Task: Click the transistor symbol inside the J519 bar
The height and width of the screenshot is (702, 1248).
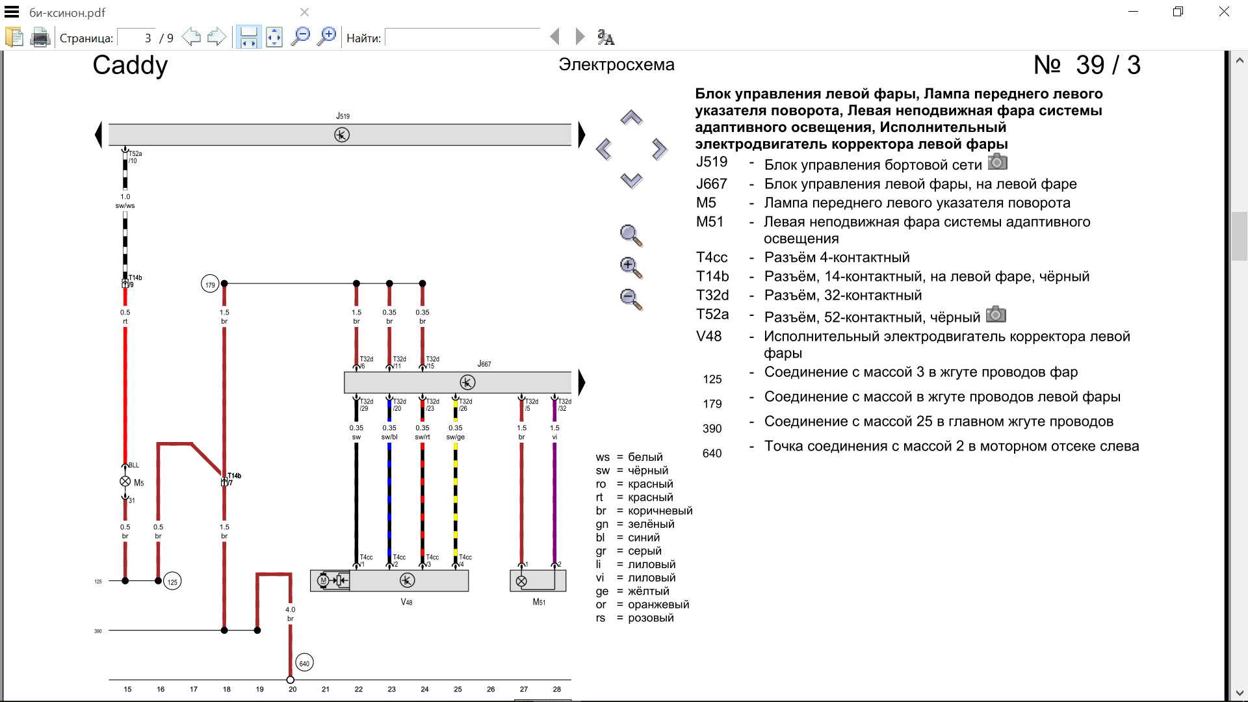Action: (342, 135)
